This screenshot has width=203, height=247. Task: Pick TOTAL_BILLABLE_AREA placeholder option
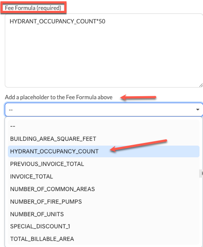click(103, 239)
